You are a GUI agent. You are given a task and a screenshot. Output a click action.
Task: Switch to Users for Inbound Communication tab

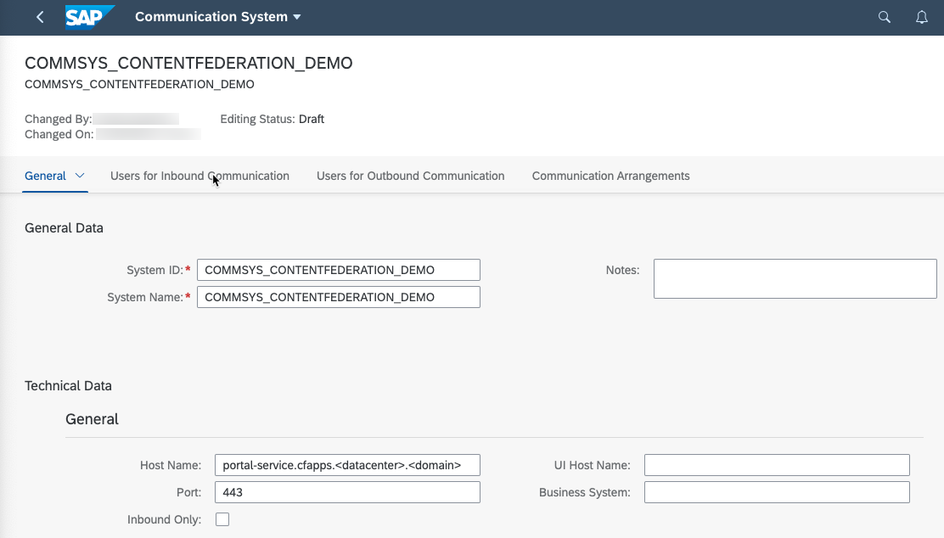(x=199, y=176)
